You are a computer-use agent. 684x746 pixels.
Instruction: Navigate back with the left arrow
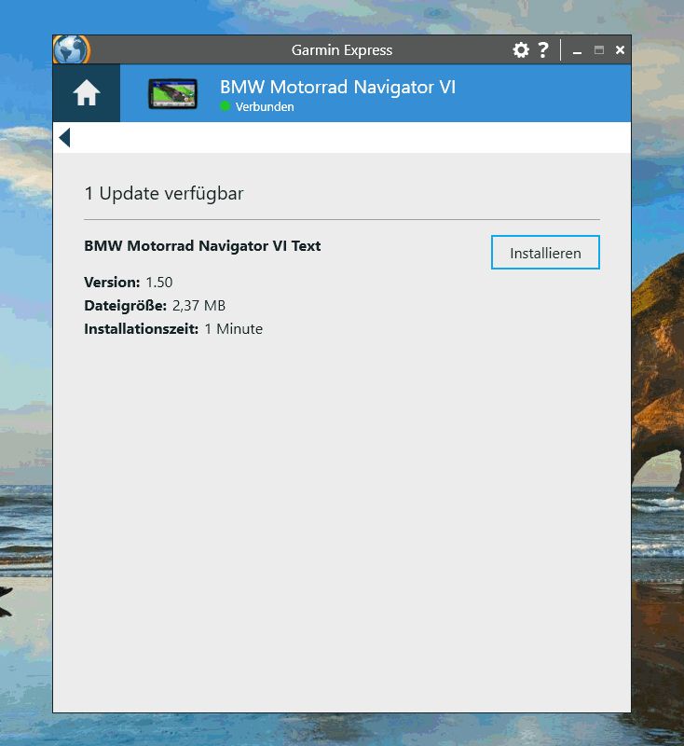[x=64, y=138]
